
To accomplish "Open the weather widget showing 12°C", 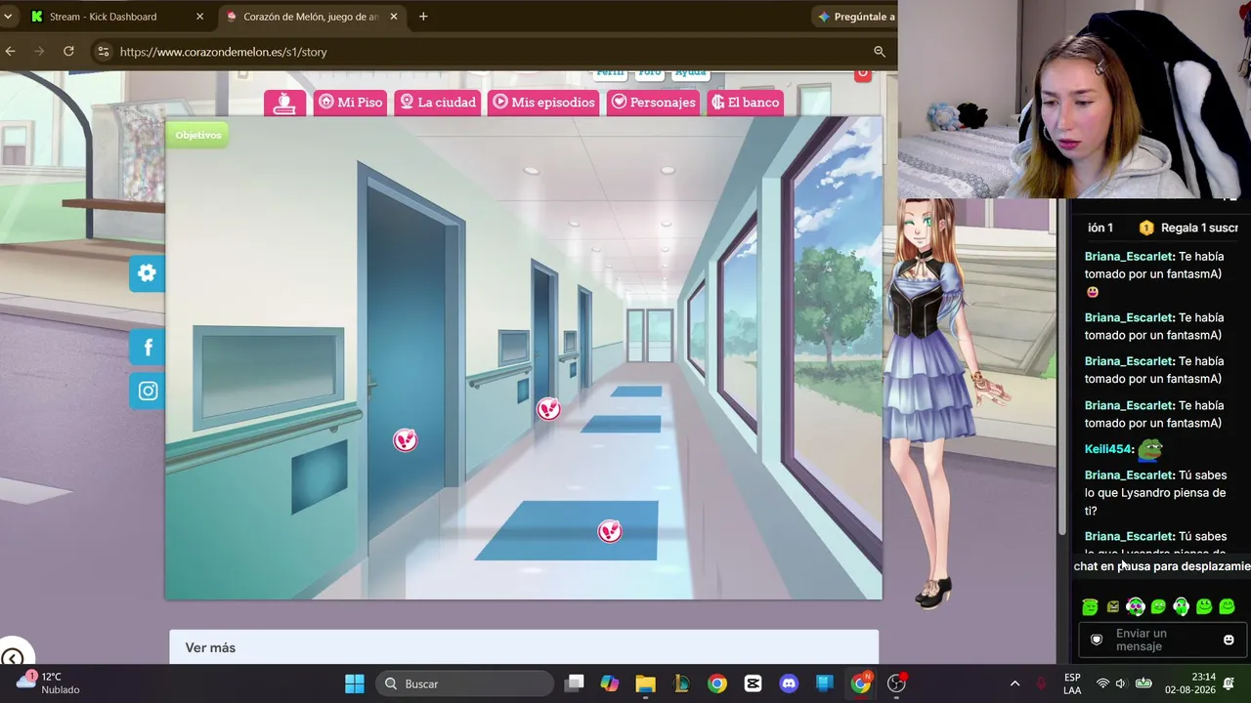I will tap(49, 682).
